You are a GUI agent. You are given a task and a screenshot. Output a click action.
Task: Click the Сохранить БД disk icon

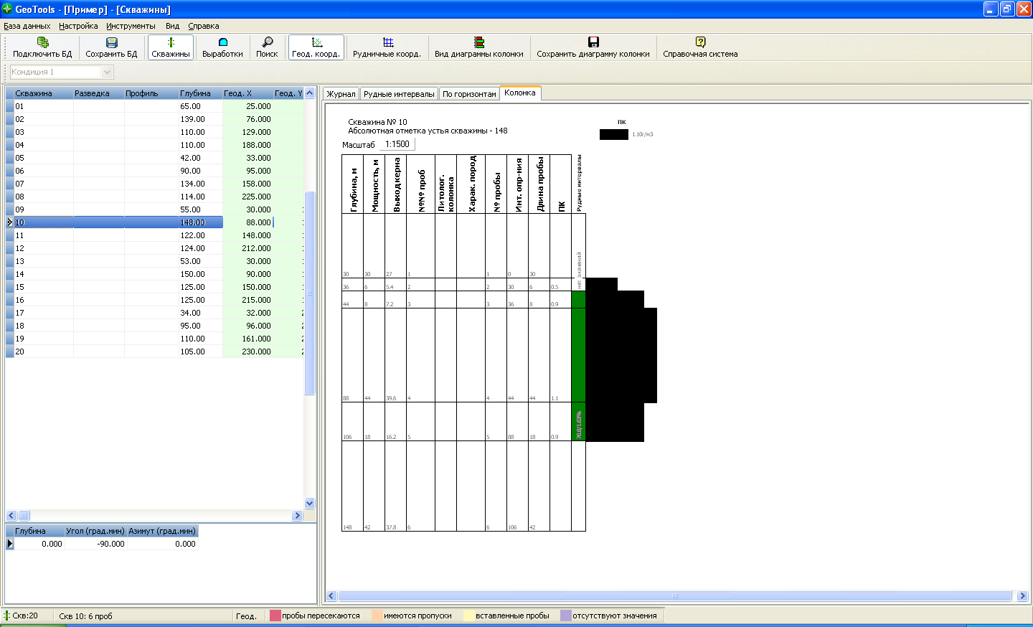[x=111, y=42]
